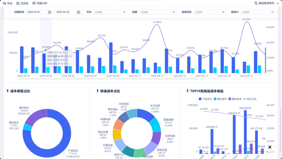Click the 售后成本 cyan donut segment

27,127
